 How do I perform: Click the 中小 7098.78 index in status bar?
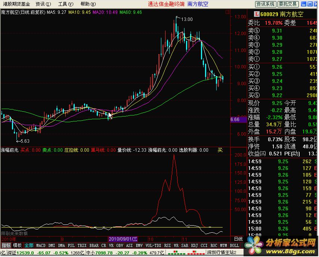[x=99, y=253]
